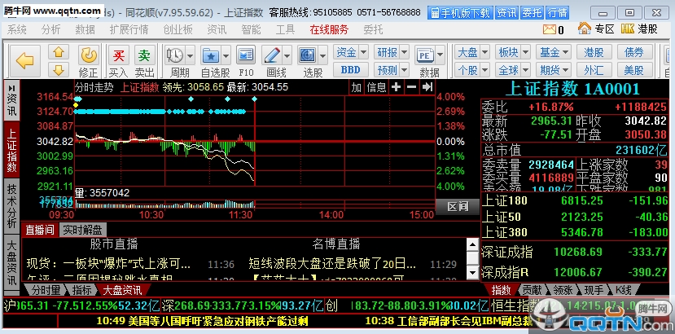The height and width of the screenshot is (334, 675).
Task: Open the 分析 menu
Action: tap(50, 29)
